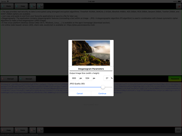Click the width field showing 800
The width and height of the screenshot is (182, 136).
pos(74,78)
